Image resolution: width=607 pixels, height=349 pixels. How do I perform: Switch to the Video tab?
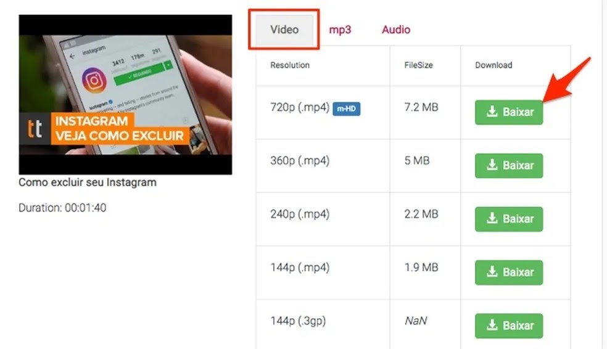tap(284, 30)
